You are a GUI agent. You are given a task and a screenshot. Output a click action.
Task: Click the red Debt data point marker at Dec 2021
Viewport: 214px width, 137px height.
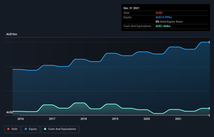(x=210, y=115)
